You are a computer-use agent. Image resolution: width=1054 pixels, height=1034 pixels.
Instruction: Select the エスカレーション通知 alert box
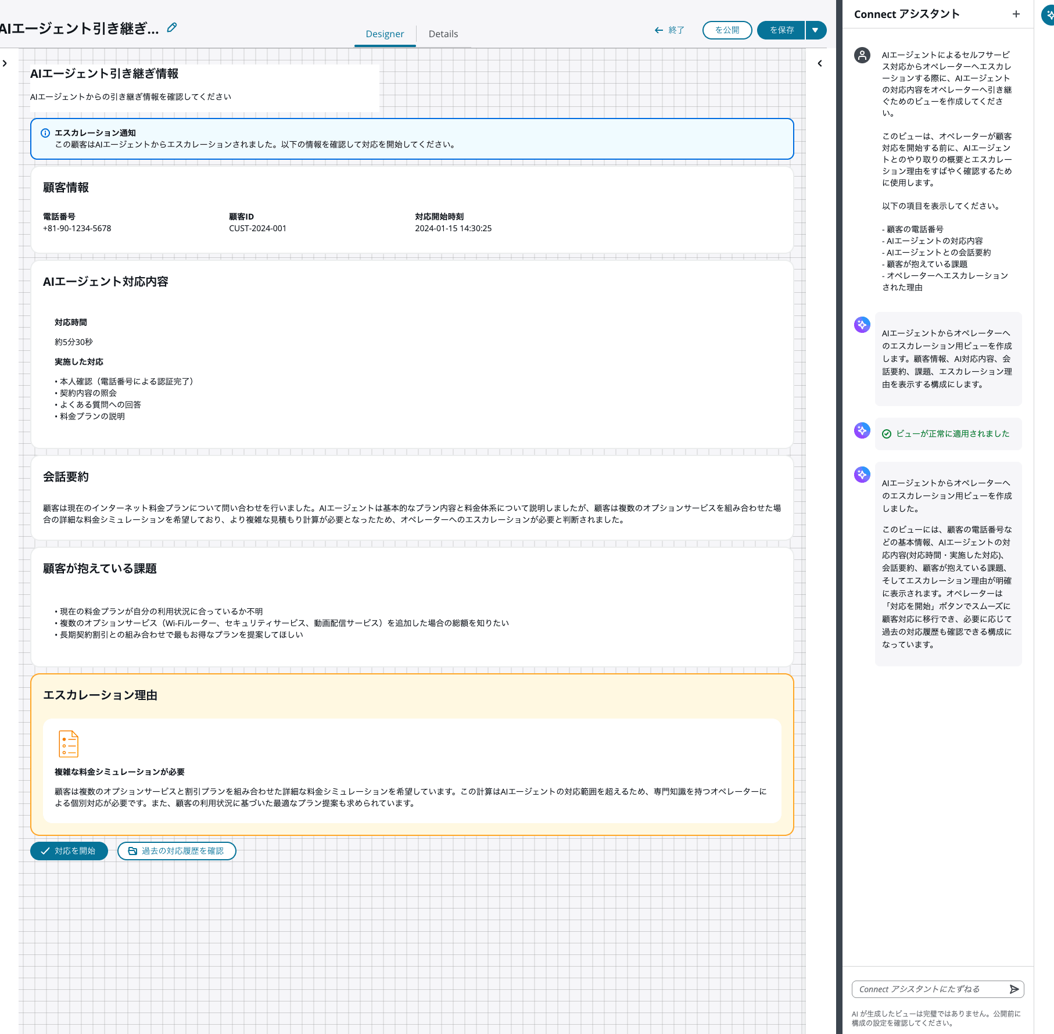pos(412,139)
